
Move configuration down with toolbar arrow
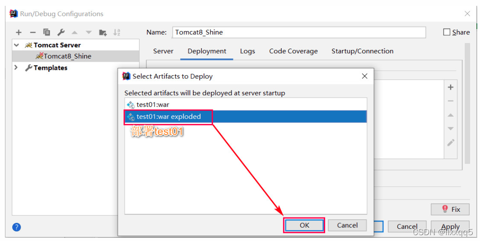[89, 32]
